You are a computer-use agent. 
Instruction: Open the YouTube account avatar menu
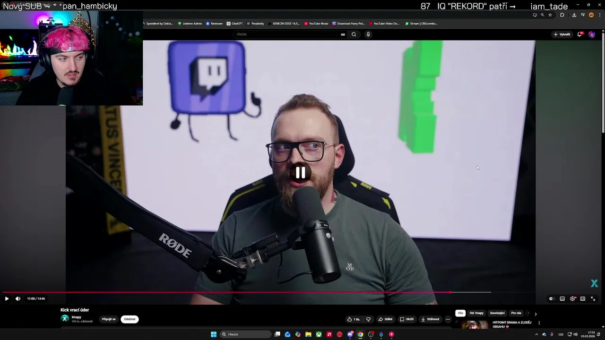(591, 34)
